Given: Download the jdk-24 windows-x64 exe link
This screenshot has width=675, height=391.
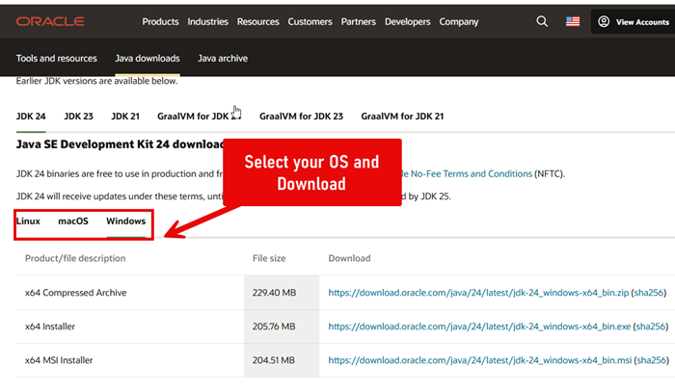Looking at the screenshot, I should (x=479, y=326).
